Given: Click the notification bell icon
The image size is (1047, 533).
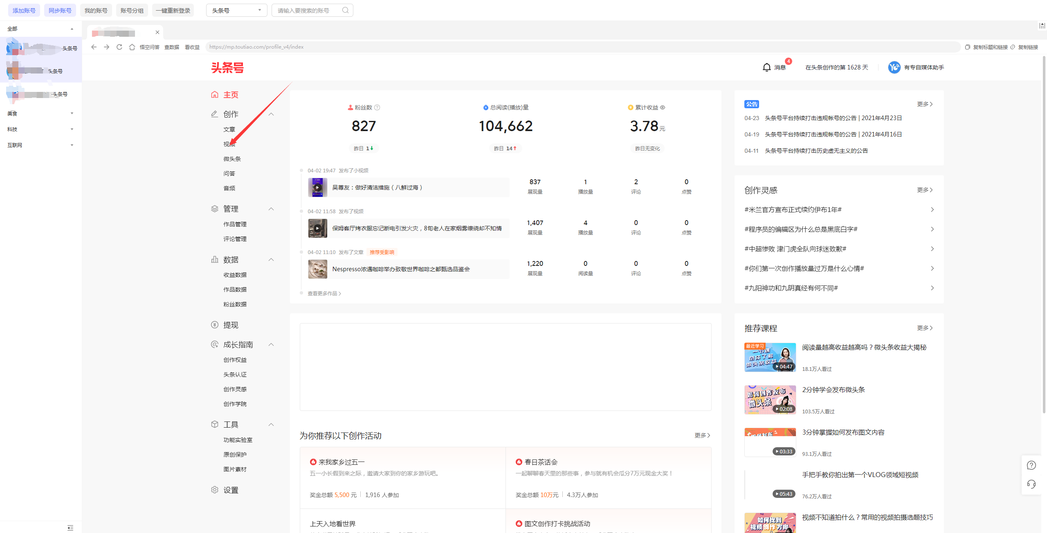Looking at the screenshot, I should [766, 67].
